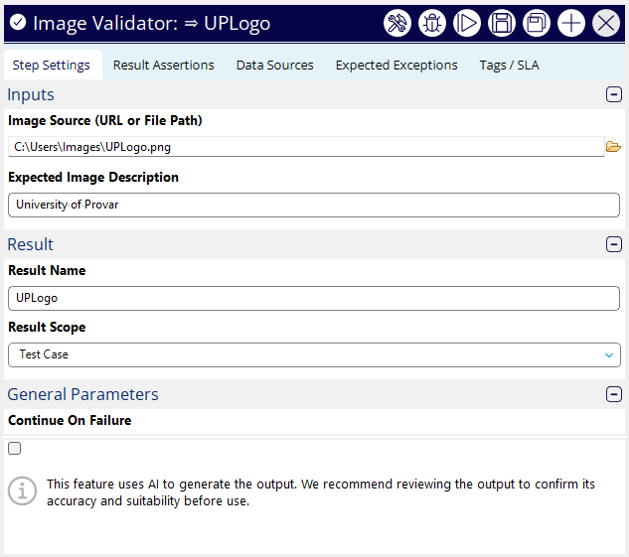
Task: Open the Data Sources tab
Action: (x=274, y=66)
